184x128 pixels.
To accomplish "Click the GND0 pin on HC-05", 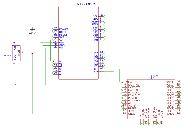I will pyautogui.click(x=132, y=114).
